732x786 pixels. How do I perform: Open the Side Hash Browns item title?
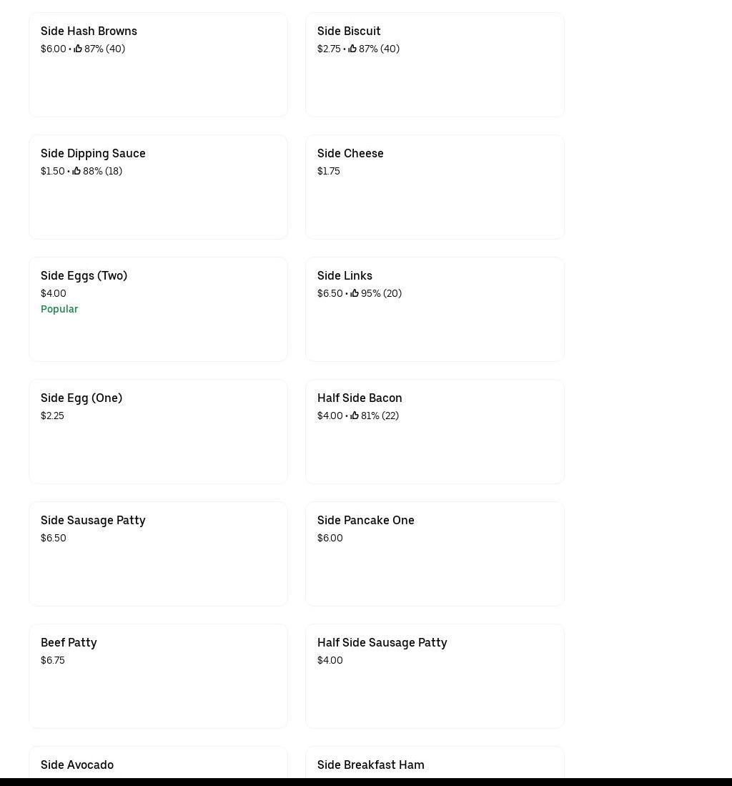point(89,31)
